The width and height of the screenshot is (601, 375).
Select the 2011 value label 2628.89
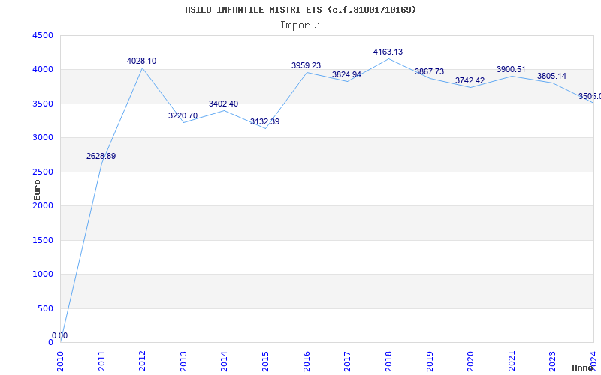coord(101,156)
